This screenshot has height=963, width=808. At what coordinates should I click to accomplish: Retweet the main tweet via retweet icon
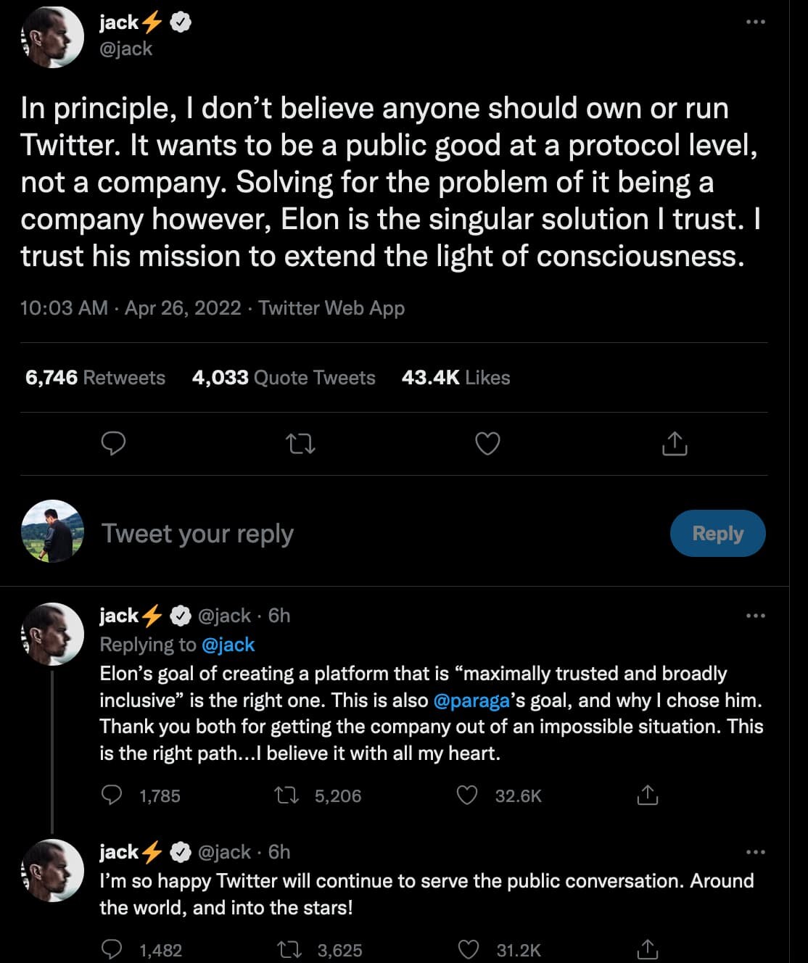(x=299, y=443)
